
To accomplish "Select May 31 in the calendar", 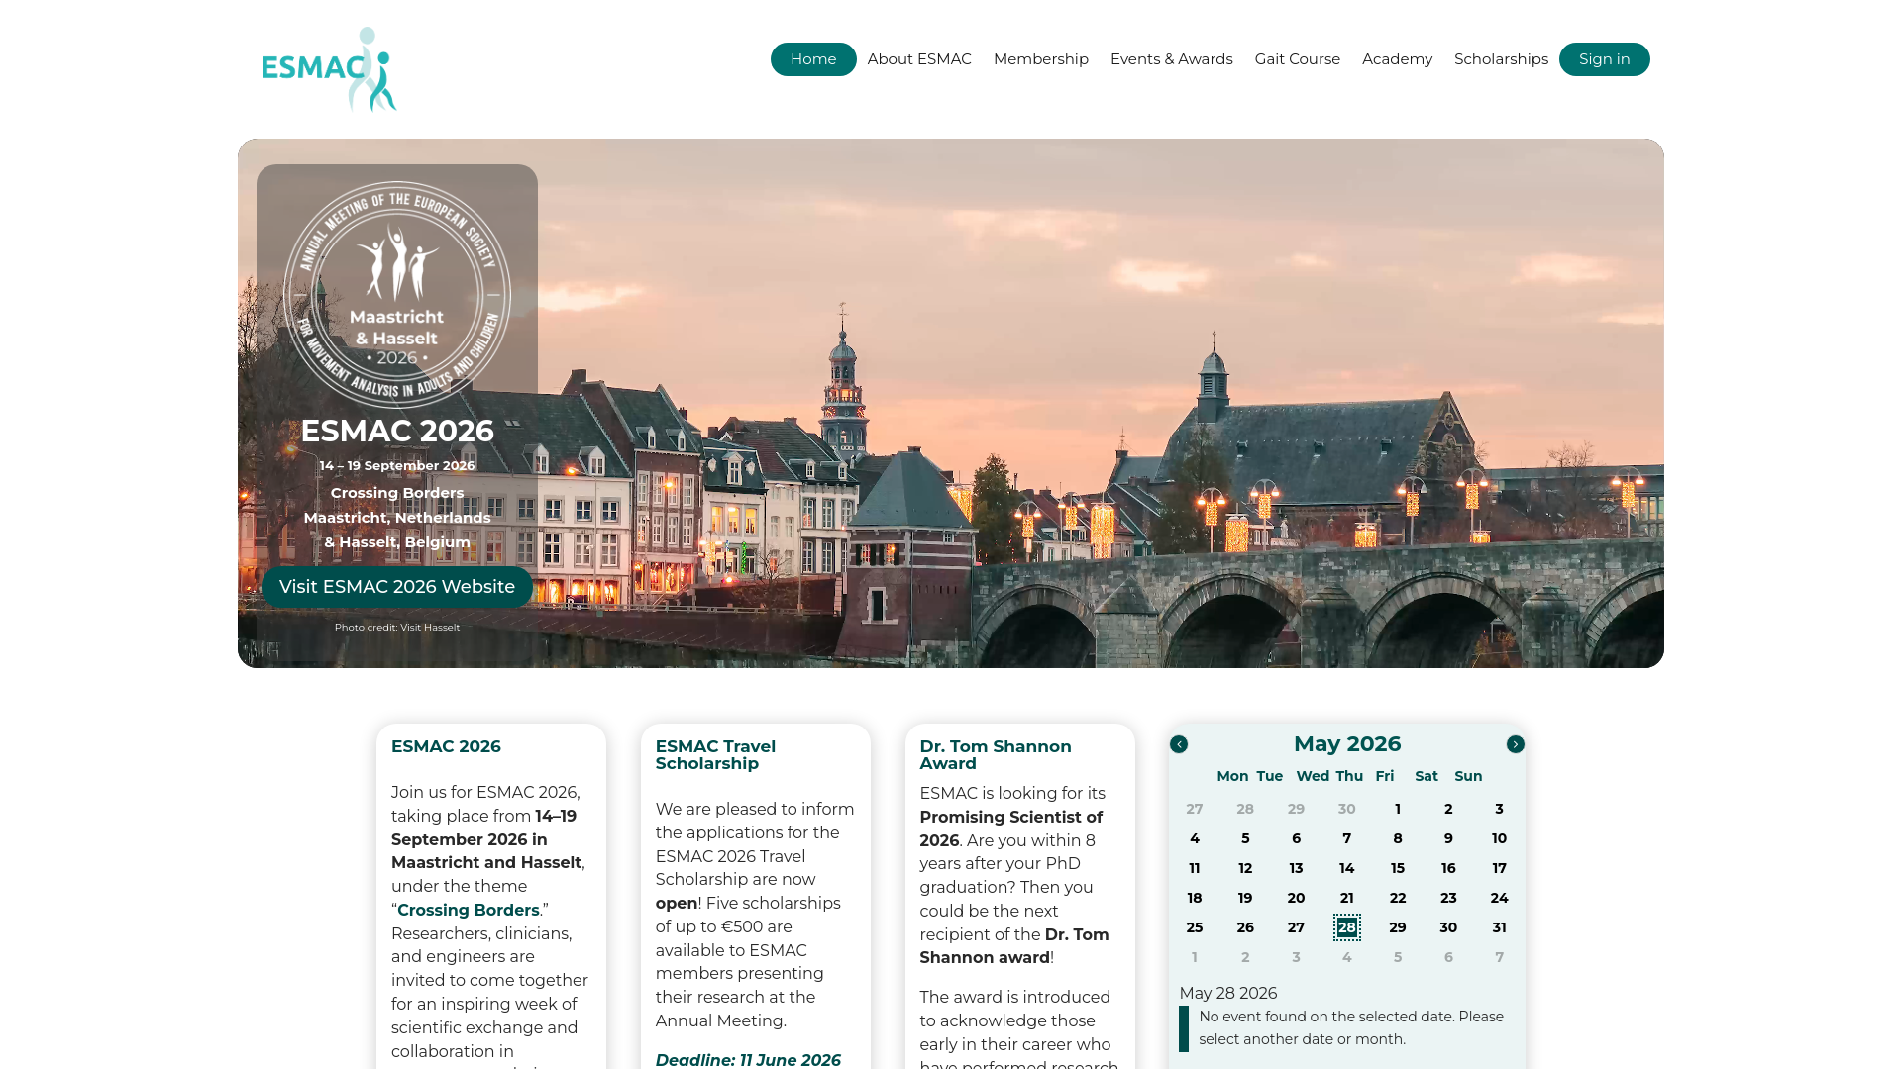I will [x=1500, y=927].
